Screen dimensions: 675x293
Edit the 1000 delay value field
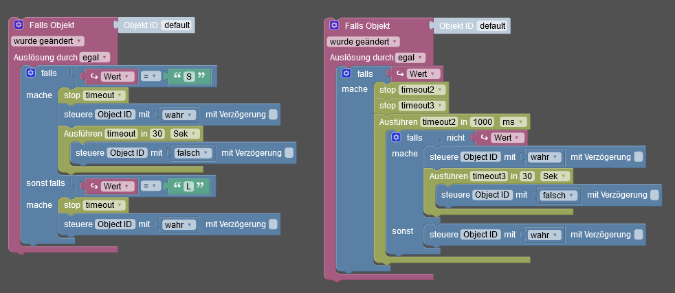[x=483, y=121]
